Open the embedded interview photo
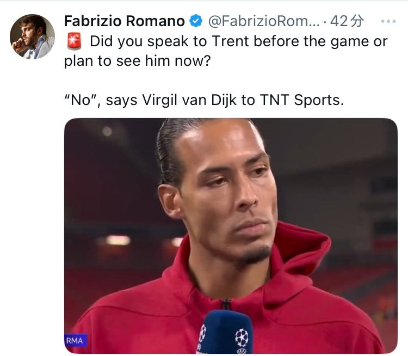408x356 pixels. coord(231,236)
